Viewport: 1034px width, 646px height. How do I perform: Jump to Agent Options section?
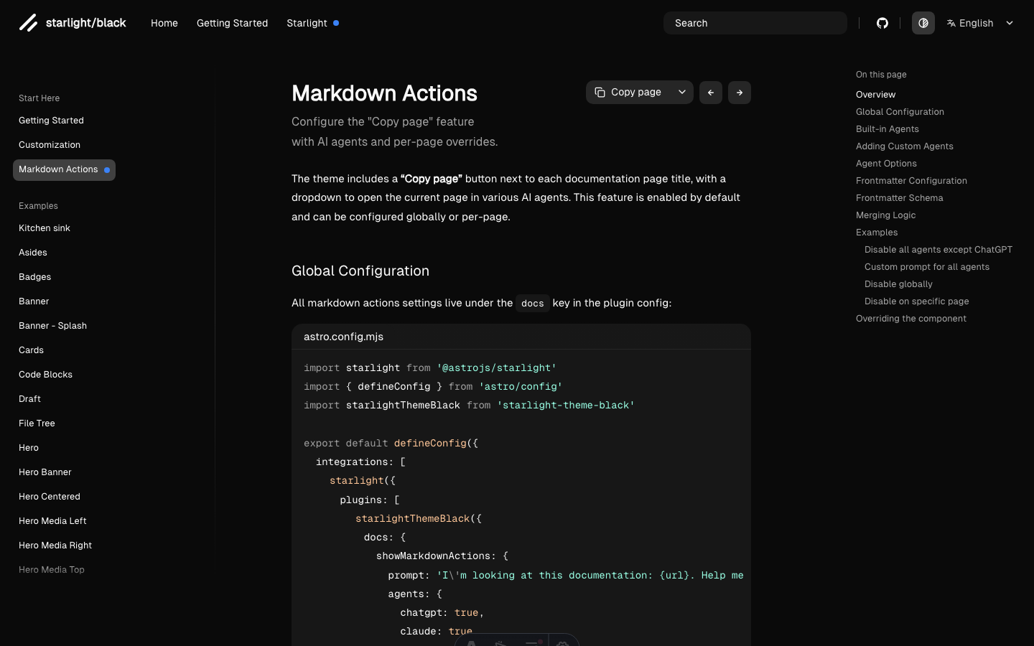[x=886, y=164]
